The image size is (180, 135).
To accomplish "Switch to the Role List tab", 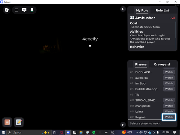I will (162, 10).
